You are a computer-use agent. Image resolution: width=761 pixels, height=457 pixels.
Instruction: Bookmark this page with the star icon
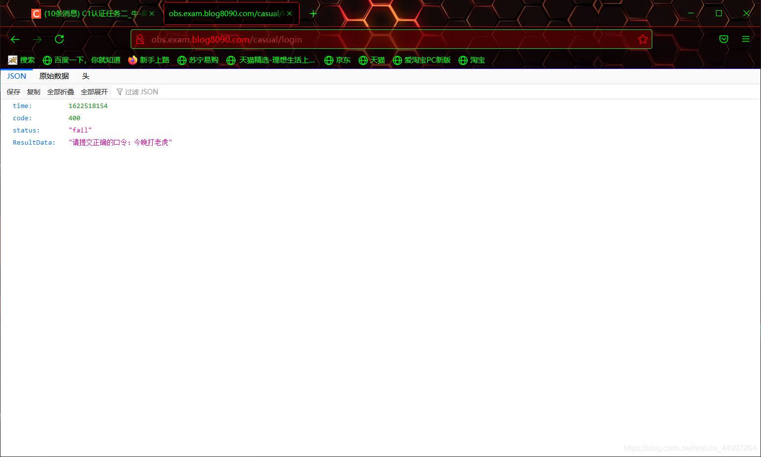[x=643, y=39]
